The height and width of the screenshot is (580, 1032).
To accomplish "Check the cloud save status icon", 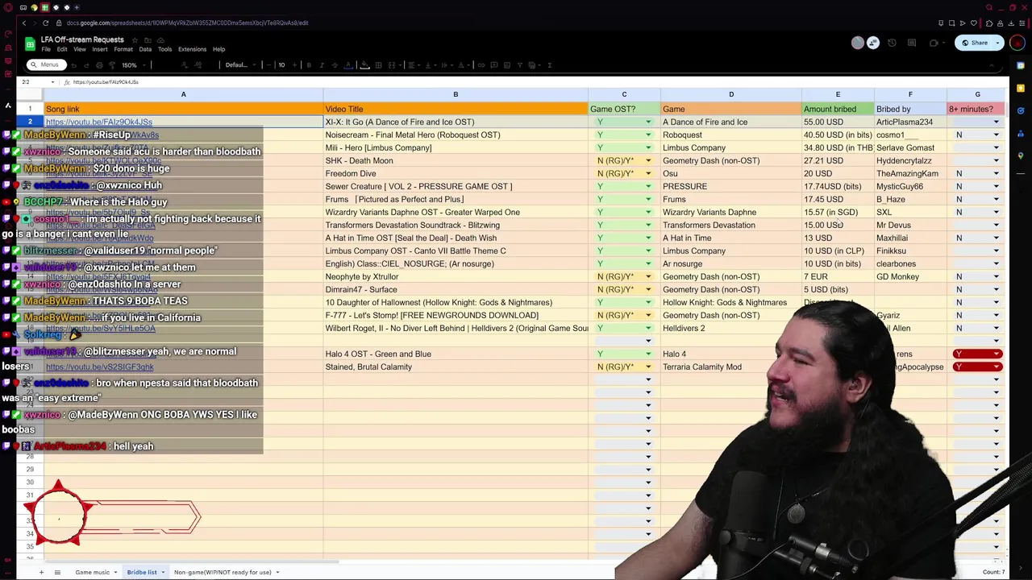I will [160, 39].
